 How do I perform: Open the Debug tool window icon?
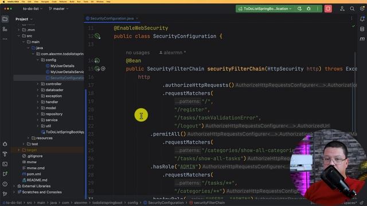[5, 144]
